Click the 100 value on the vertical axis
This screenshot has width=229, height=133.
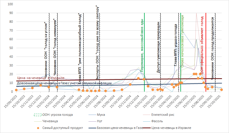(10, 4)
